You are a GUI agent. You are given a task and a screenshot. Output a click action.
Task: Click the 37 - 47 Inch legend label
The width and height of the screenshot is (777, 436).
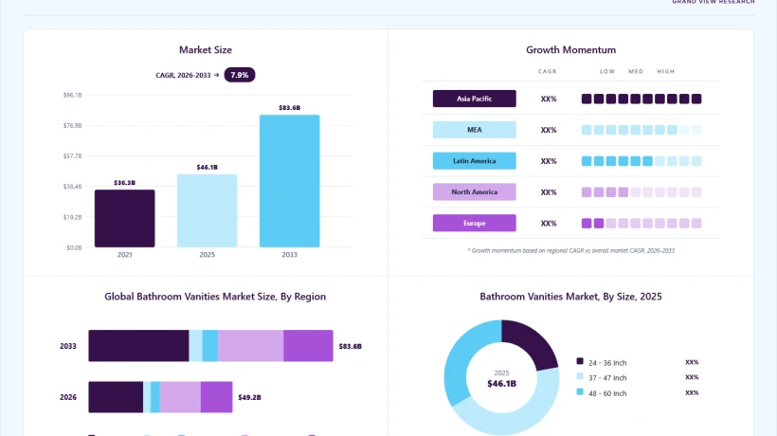coord(607,378)
